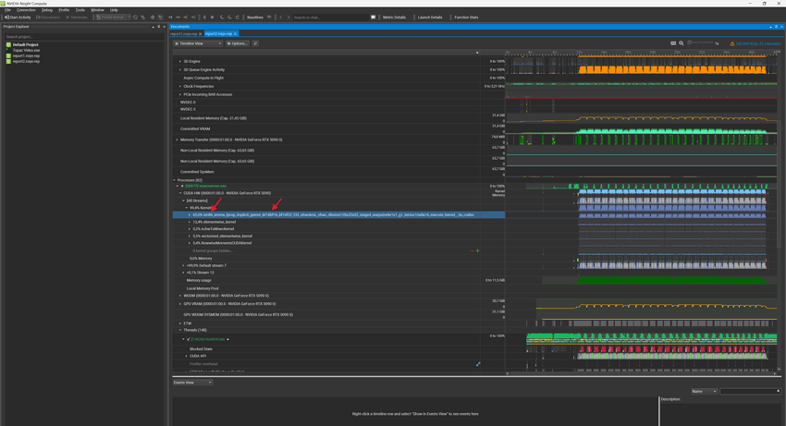The image size is (786, 426).
Task: Expand the Memory Transfer row
Action: (177, 140)
